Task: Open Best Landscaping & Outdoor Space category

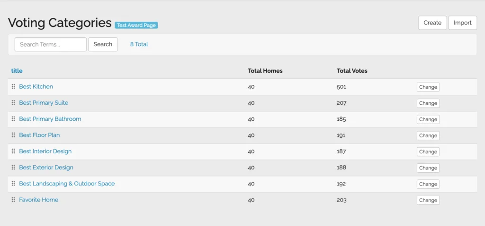Action: [67, 184]
